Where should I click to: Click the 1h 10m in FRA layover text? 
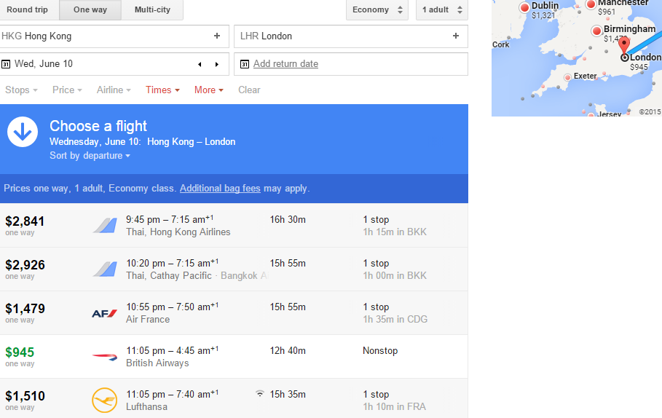click(x=394, y=406)
